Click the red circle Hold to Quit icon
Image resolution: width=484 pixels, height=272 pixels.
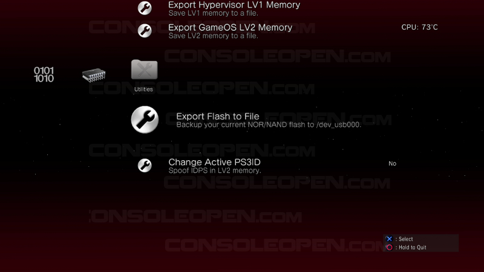(389, 247)
